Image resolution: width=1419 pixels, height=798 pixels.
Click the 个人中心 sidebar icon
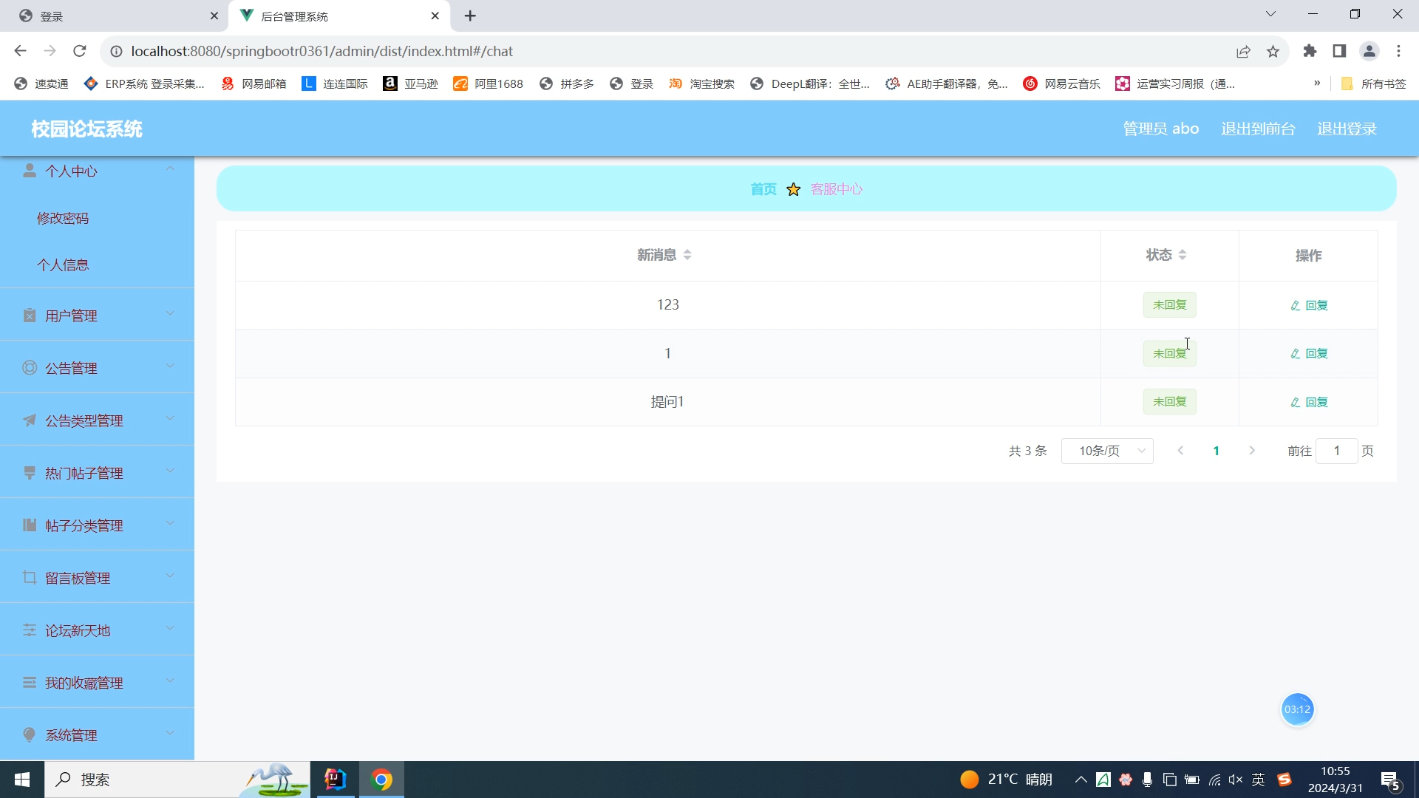click(28, 171)
